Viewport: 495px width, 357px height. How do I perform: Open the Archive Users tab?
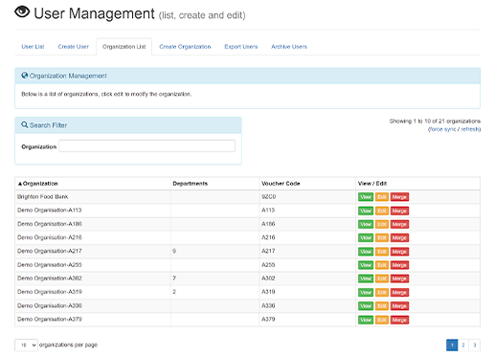tap(289, 47)
